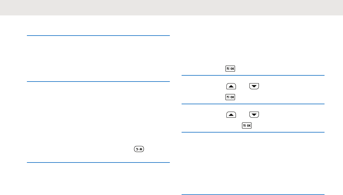Click the blank section between the left column's first two dividers

point(98,59)
